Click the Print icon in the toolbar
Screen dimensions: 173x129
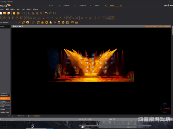pos(18,13)
